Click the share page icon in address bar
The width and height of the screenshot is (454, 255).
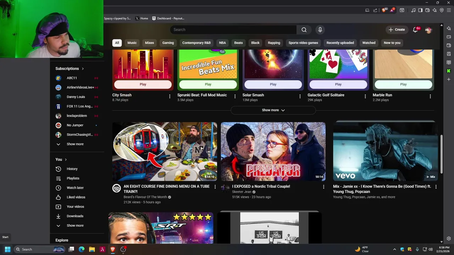pos(375,10)
